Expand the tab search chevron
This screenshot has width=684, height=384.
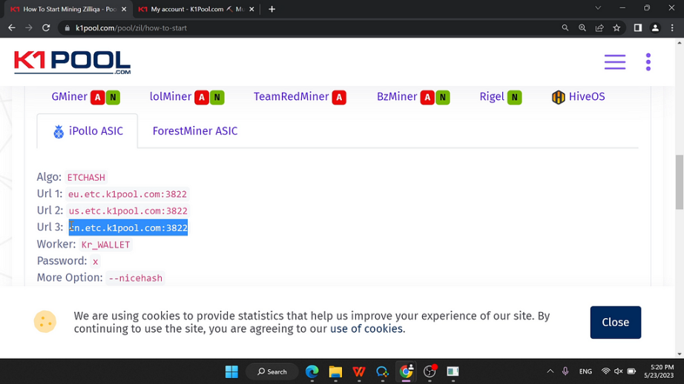point(598,8)
